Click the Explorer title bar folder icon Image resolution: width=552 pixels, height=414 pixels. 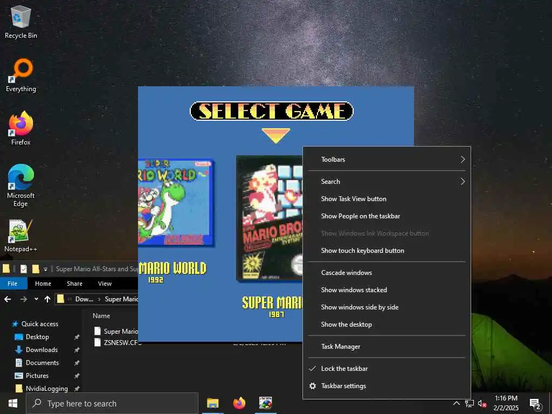click(x=6, y=269)
